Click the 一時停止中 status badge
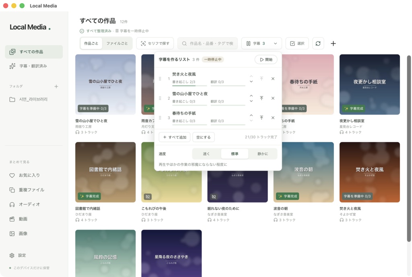Screen dimensions: 412x277 click(212, 60)
